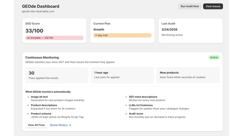Click the 'Image alt text' item title
This screenshot has width=243, height=136.
coord(39,97)
